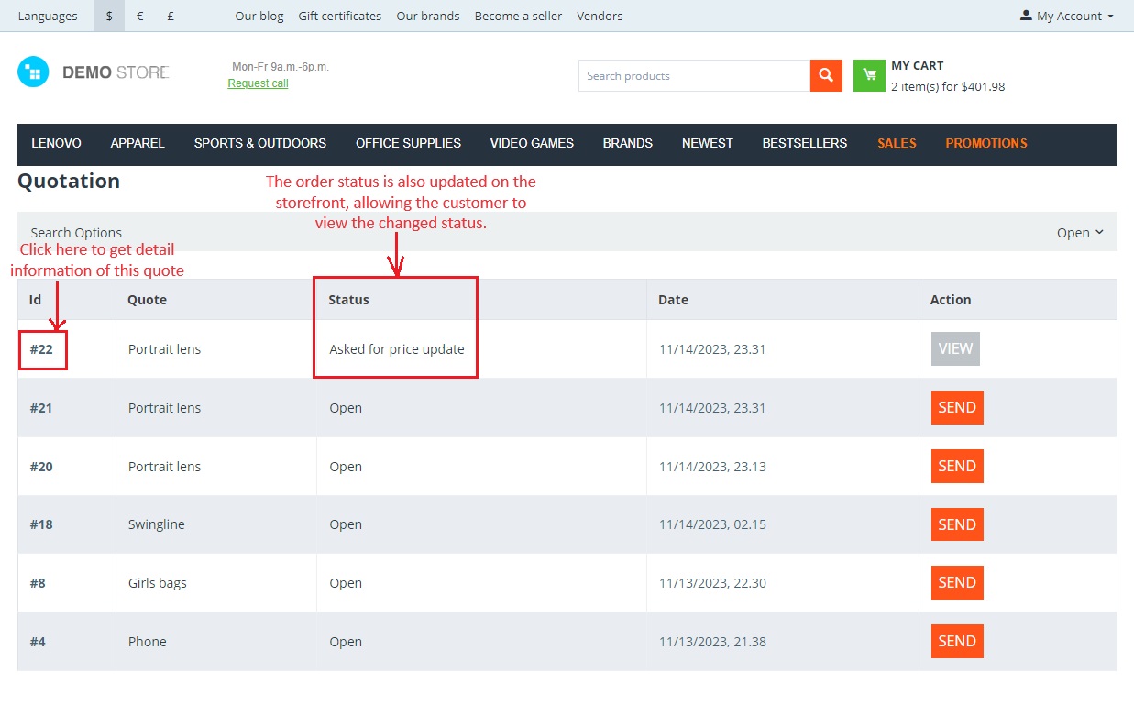Viewport: 1134px width, 717px height.
Task: Switch currency to pound symbol
Action: coord(171,16)
